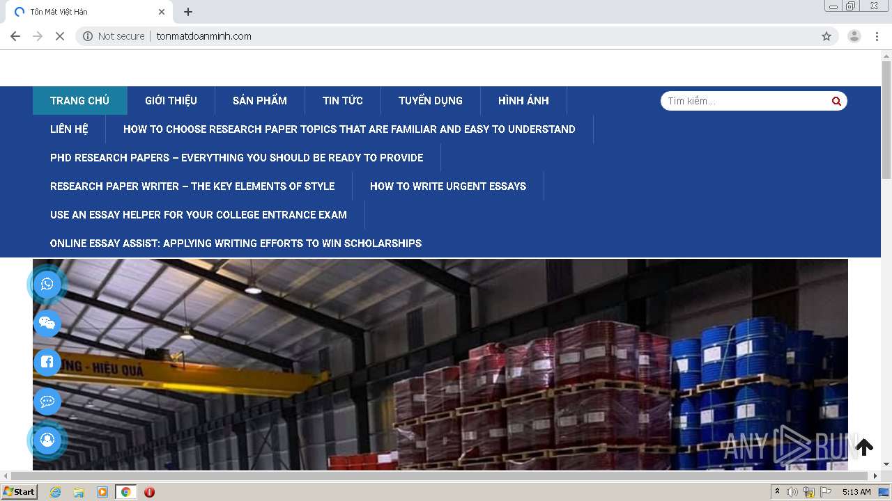Click the red shield taskbar icon
The width and height of the screenshot is (892, 501).
tap(149, 492)
